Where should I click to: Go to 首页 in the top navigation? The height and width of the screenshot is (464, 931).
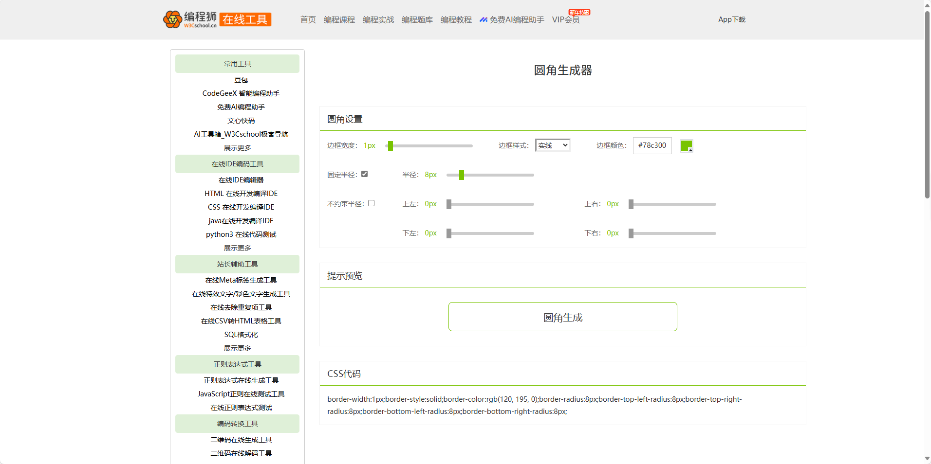[x=308, y=19]
